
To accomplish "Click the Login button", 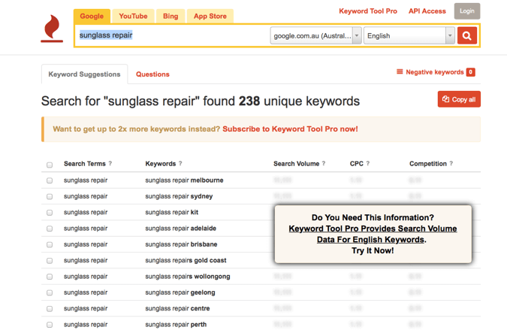I will [467, 11].
